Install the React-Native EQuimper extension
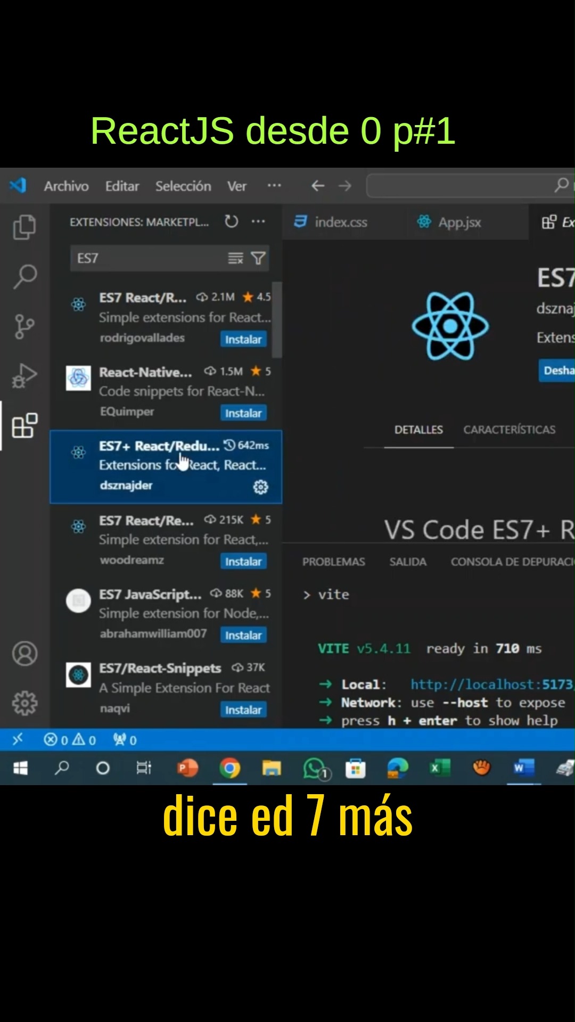The height and width of the screenshot is (1022, 575). pos(243,413)
